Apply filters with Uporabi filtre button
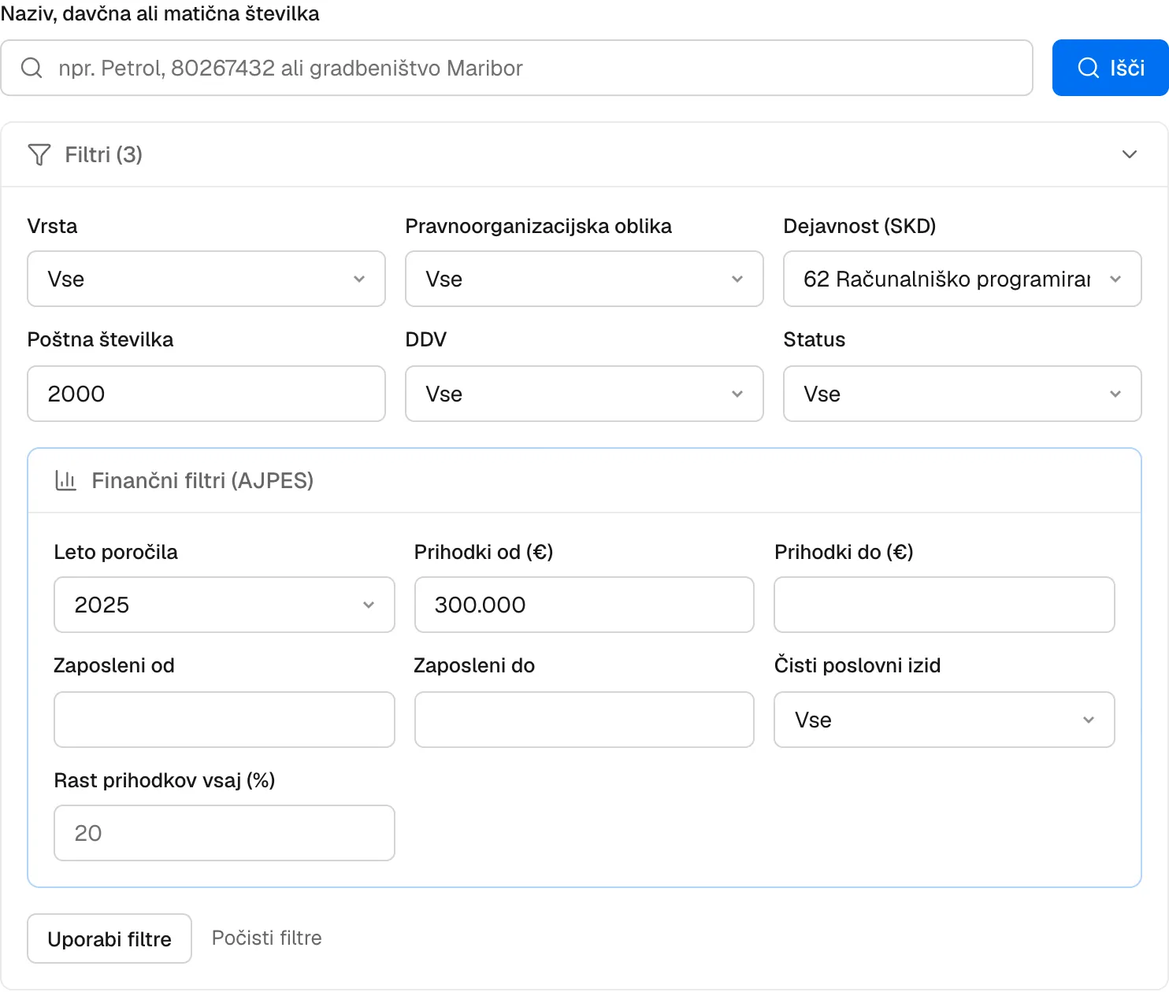Screen dimensions: 1169x992 click(109, 938)
